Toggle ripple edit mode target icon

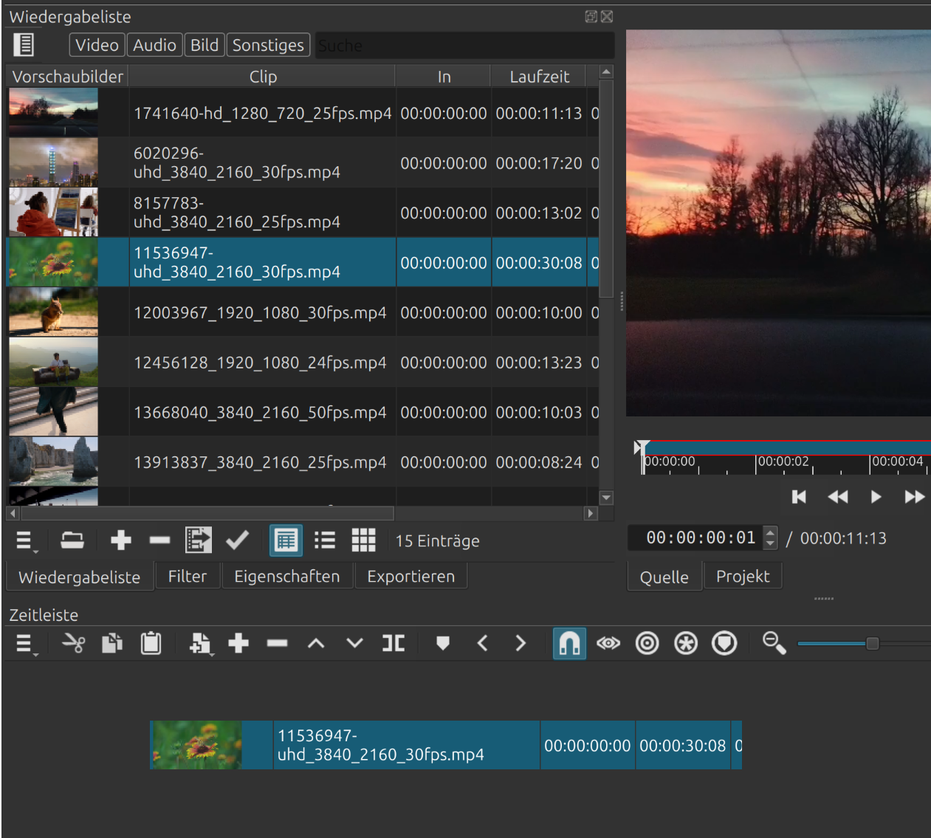[647, 643]
